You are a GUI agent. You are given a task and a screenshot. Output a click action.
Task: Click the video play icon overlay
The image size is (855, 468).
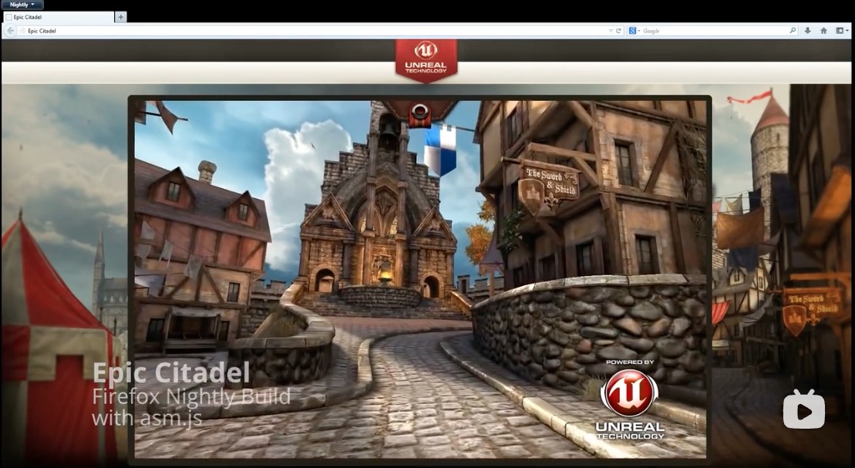tap(804, 409)
